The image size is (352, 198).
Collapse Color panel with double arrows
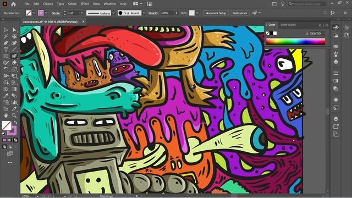tap(320, 25)
